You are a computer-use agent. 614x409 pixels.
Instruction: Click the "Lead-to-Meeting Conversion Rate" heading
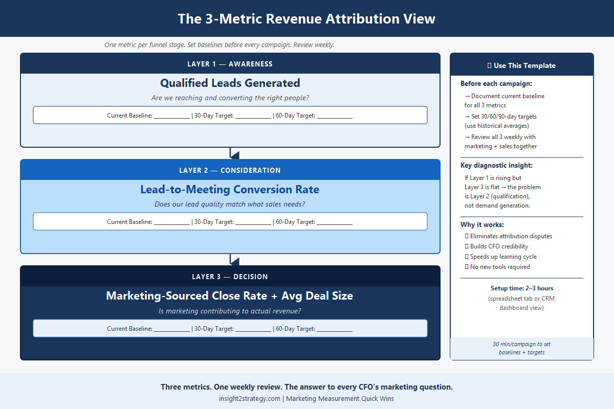[230, 189]
